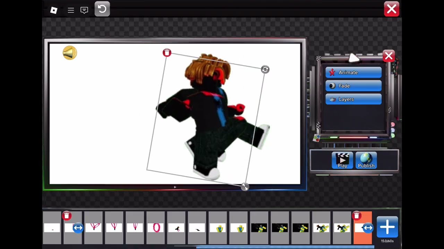The height and width of the screenshot is (249, 444).
Task: Select the pink ring frame thumbnail
Action: pyautogui.click(x=155, y=228)
